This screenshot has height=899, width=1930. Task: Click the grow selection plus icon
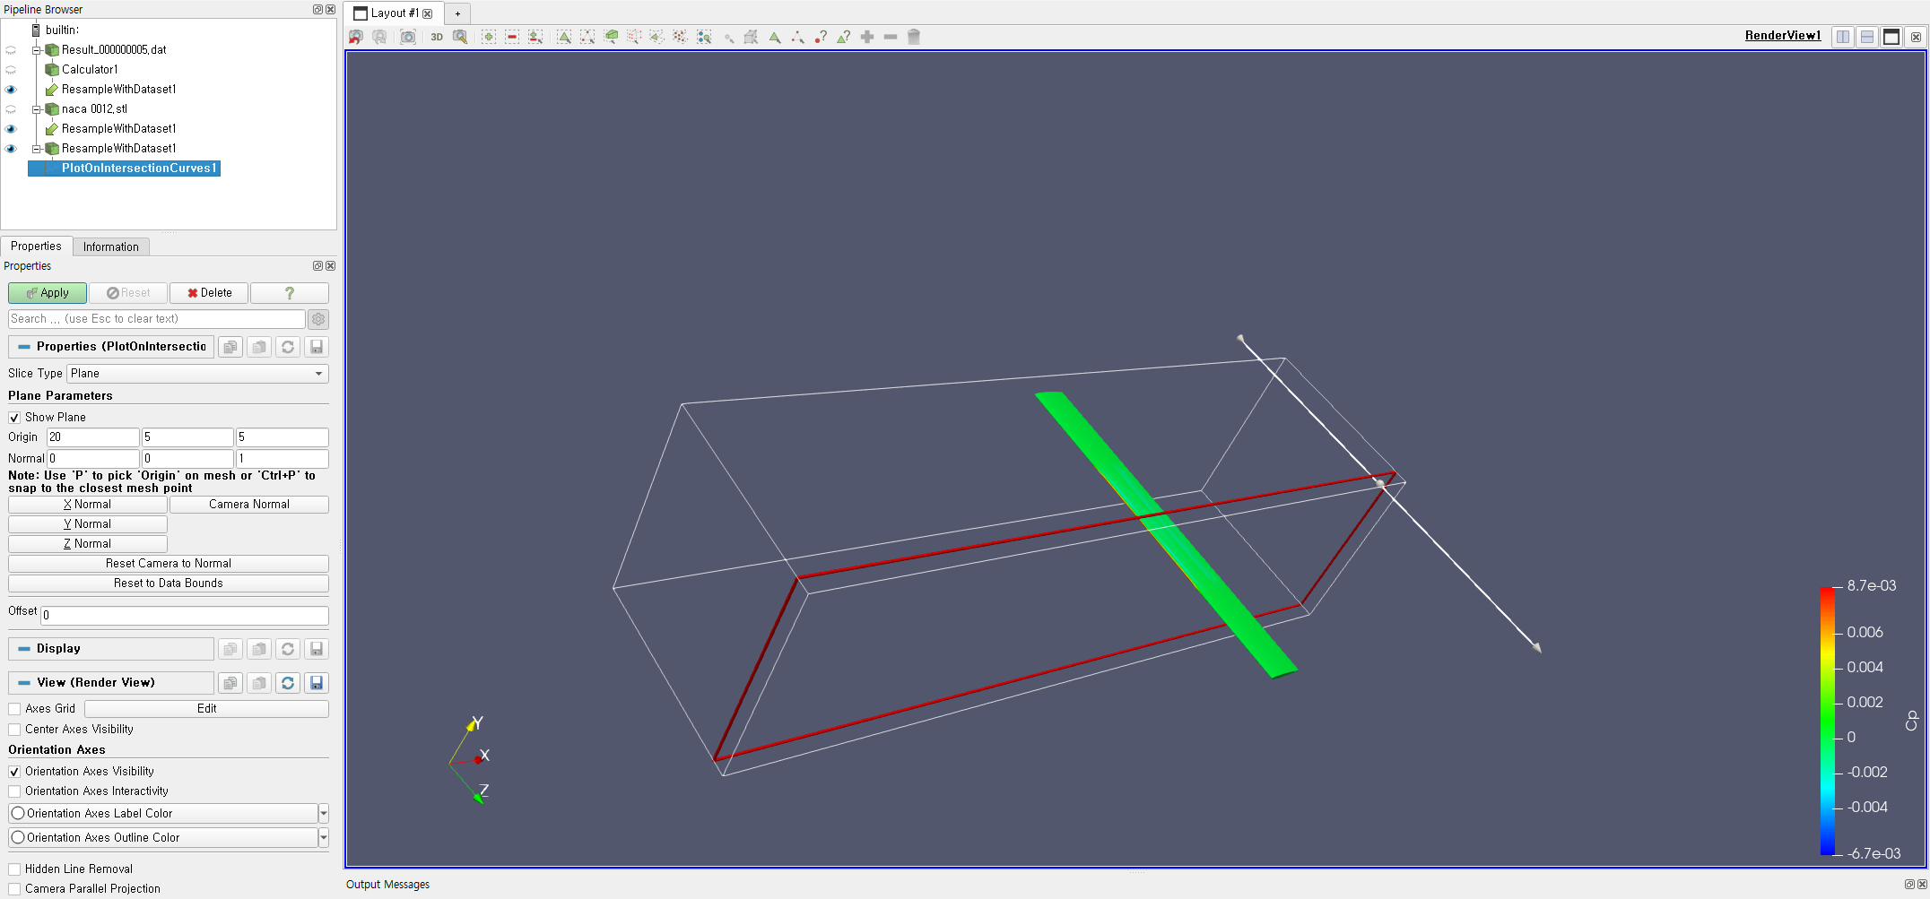pyautogui.click(x=867, y=37)
